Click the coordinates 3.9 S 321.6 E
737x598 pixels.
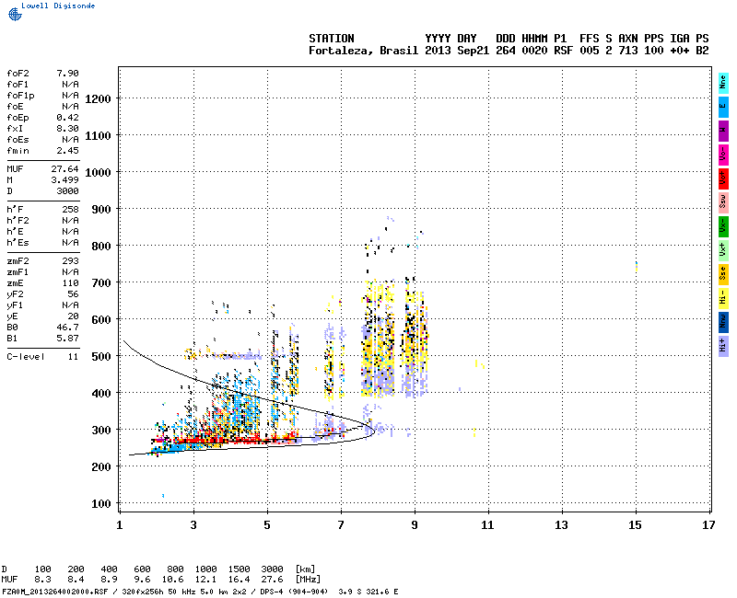[x=368, y=592]
